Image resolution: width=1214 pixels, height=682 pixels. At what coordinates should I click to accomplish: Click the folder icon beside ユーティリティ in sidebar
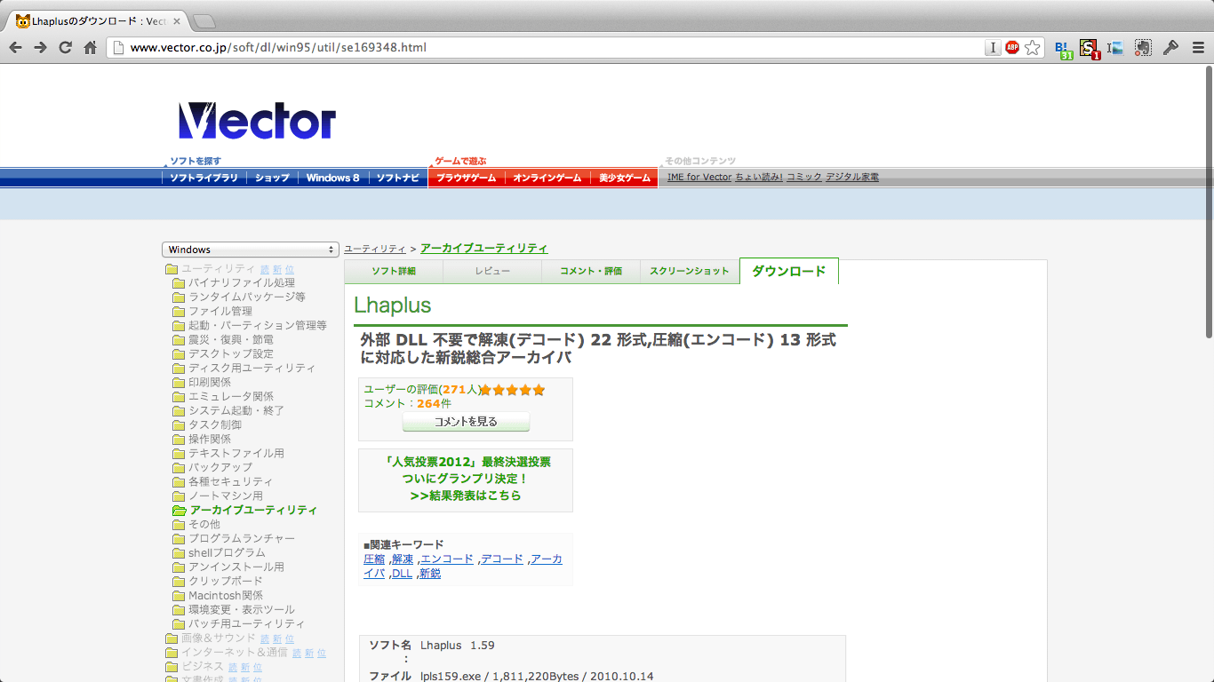[x=172, y=269]
